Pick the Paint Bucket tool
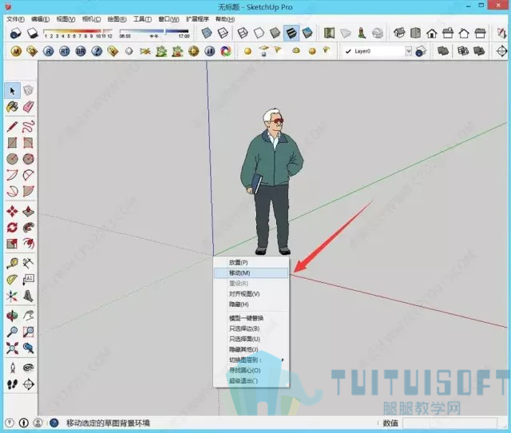The height and width of the screenshot is (433, 511). pyautogui.click(x=13, y=106)
